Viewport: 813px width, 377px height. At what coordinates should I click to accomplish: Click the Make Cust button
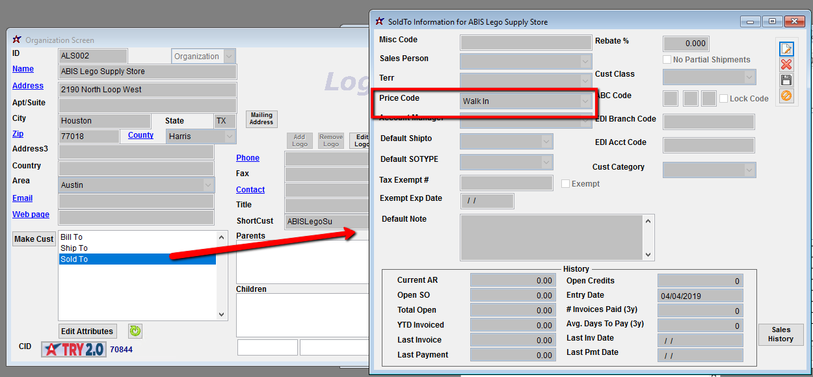(34, 239)
